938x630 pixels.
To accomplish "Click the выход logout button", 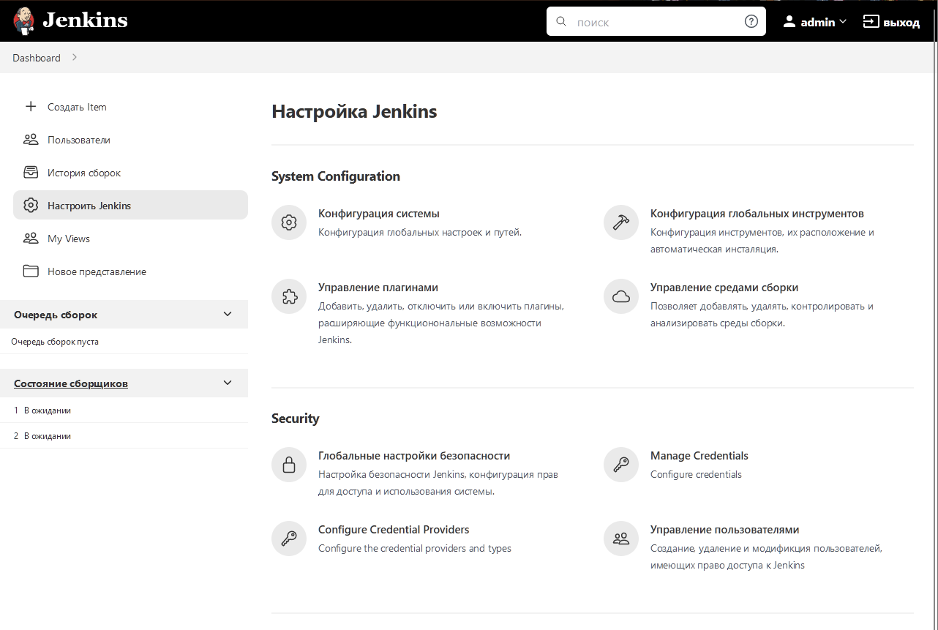I will click(x=892, y=21).
